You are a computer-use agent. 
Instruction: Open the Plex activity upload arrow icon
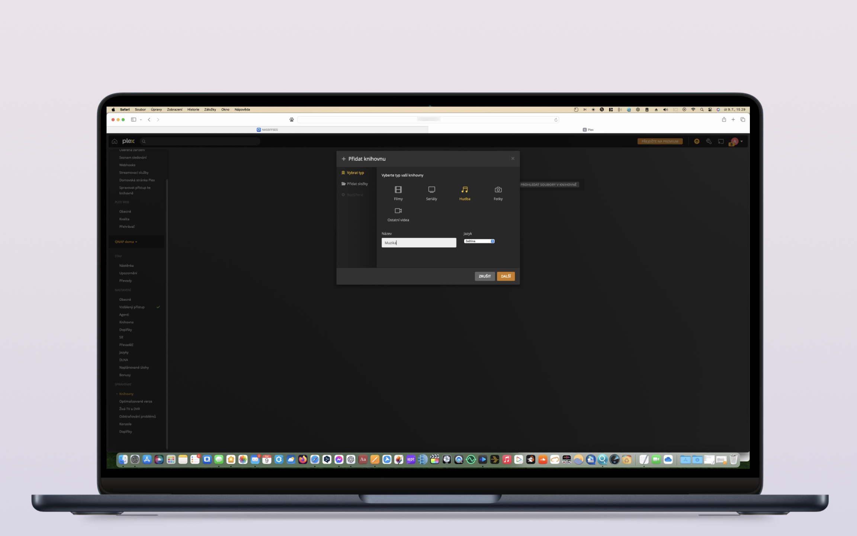pyautogui.click(x=697, y=141)
